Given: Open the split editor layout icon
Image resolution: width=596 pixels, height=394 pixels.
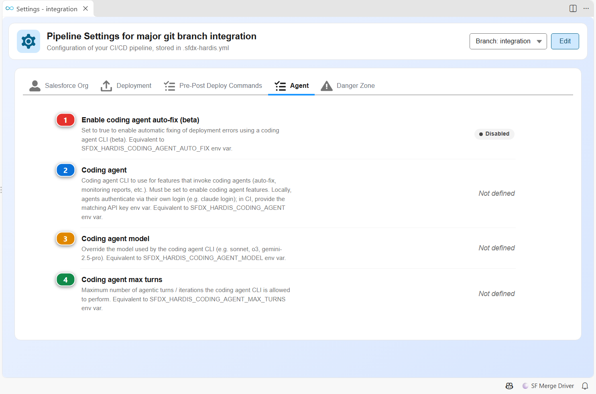Looking at the screenshot, I should point(573,8).
